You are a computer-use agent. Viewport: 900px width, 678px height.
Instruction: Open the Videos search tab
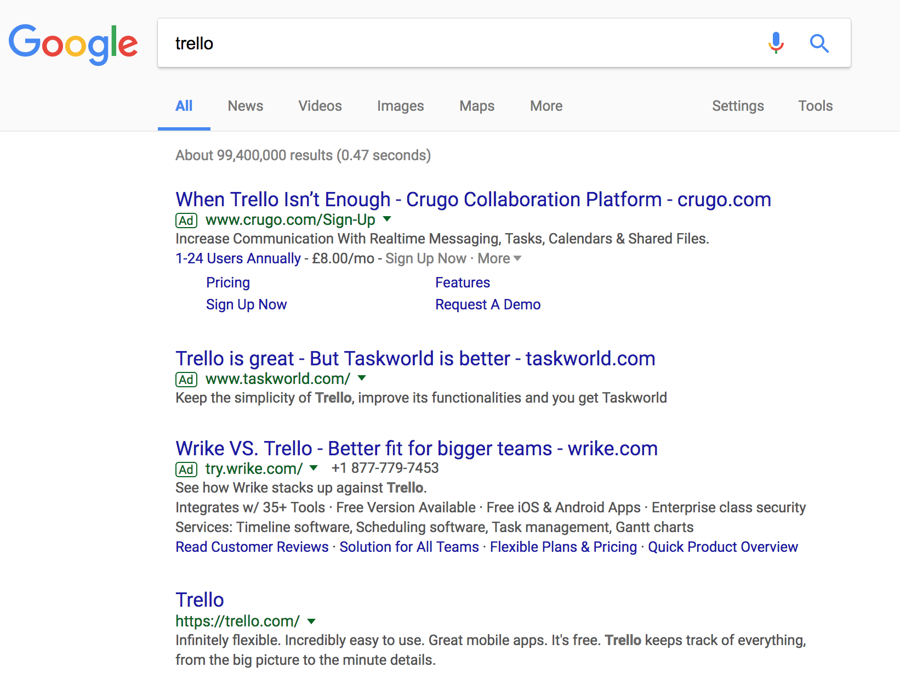(320, 106)
